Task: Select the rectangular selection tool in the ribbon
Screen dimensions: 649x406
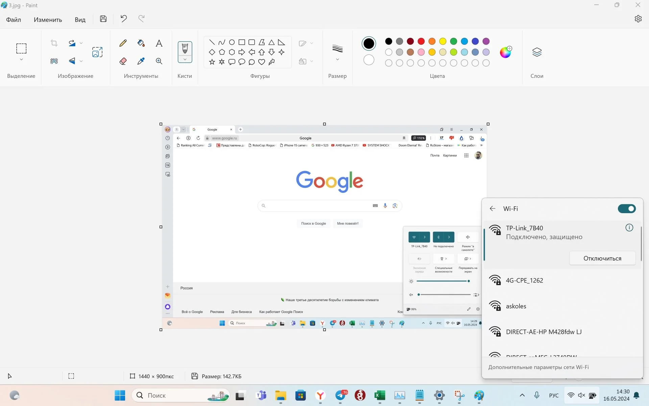Action: tap(21, 48)
